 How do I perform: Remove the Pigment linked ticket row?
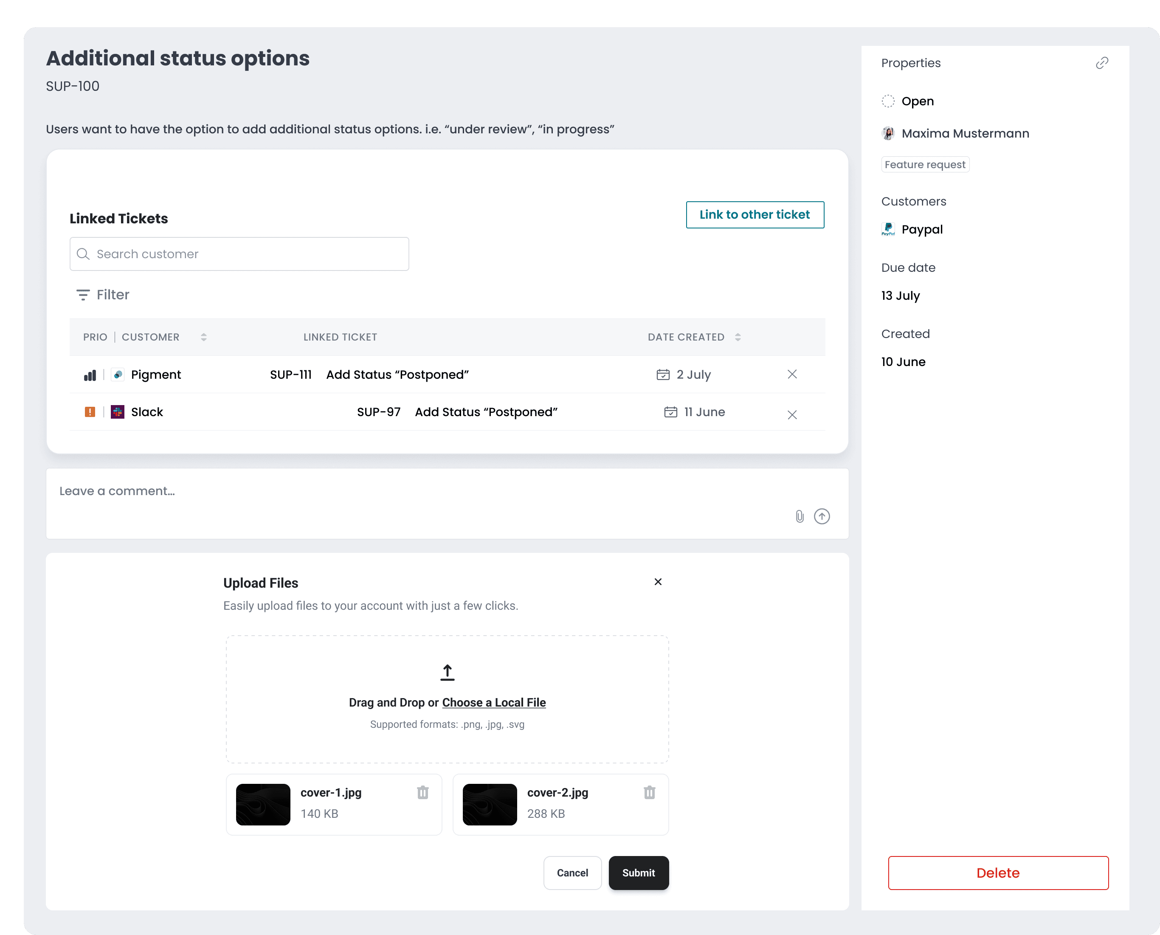[x=792, y=375]
